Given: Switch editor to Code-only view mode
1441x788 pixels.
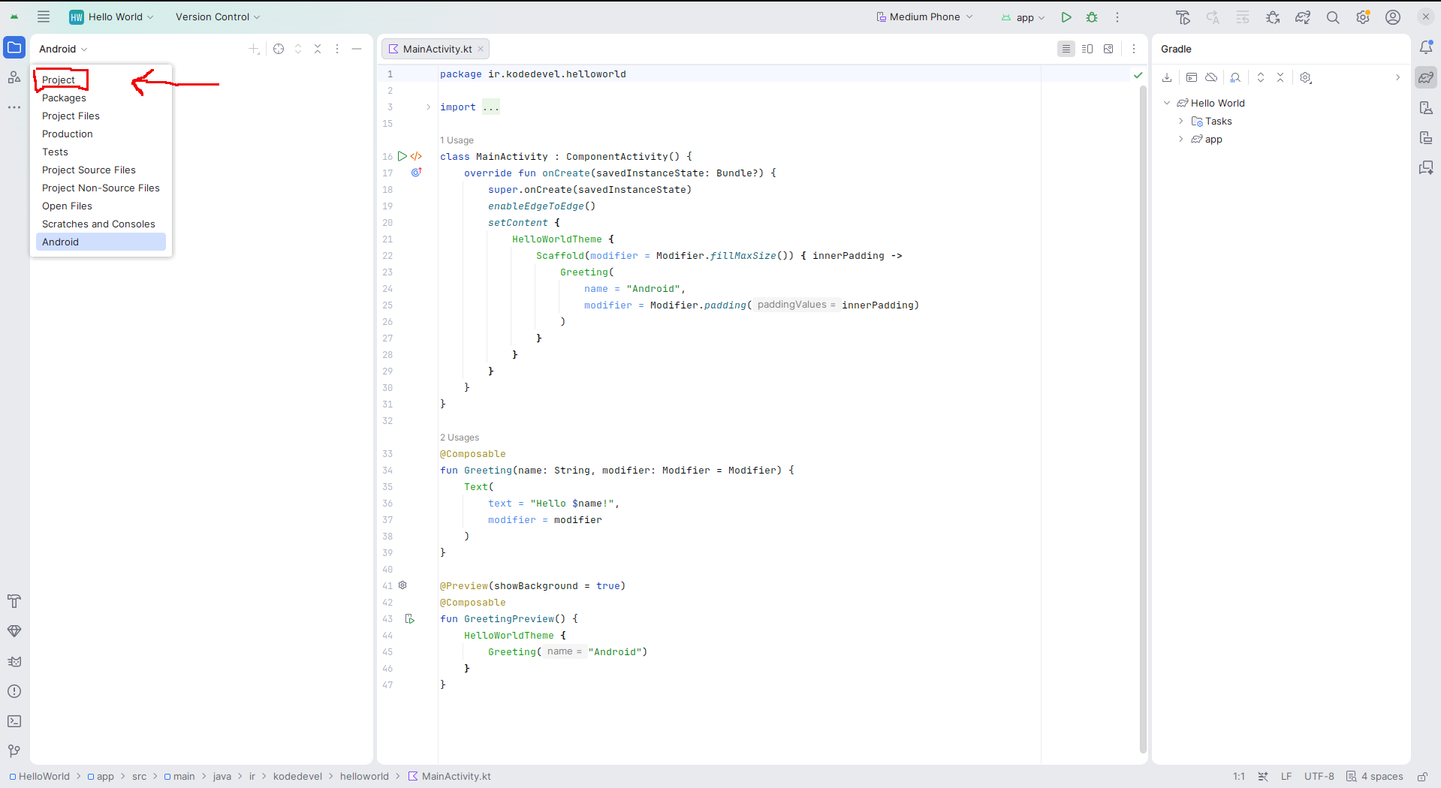Looking at the screenshot, I should pos(1066,49).
